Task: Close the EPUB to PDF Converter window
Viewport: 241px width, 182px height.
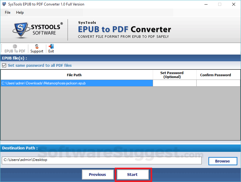Action: pyautogui.click(x=234, y=4)
